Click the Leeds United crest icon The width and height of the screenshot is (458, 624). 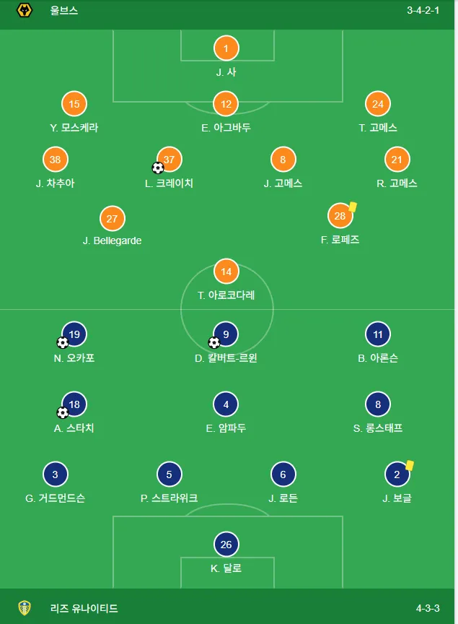pos(25,607)
